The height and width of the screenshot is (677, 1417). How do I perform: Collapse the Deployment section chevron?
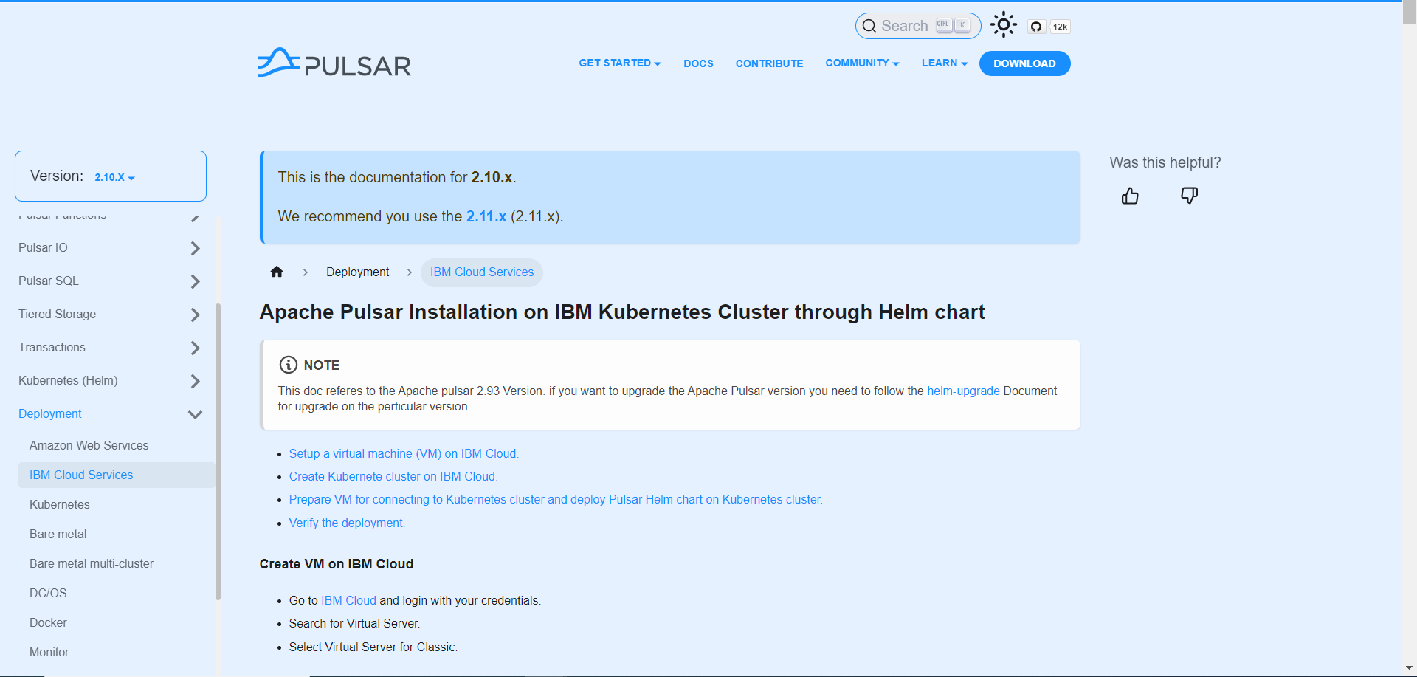point(195,414)
